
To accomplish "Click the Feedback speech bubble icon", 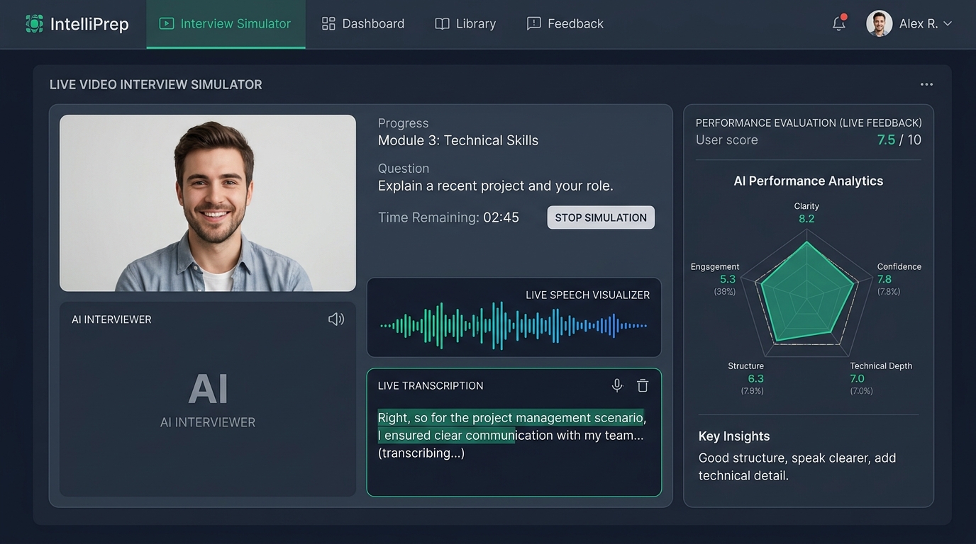I will [x=533, y=23].
